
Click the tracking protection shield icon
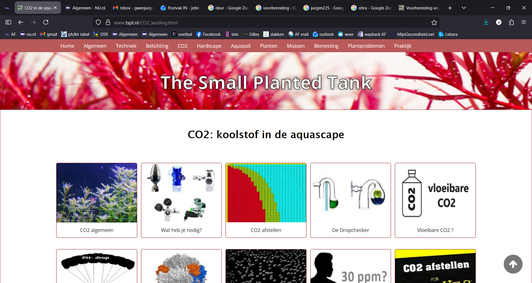pyautogui.click(x=98, y=22)
